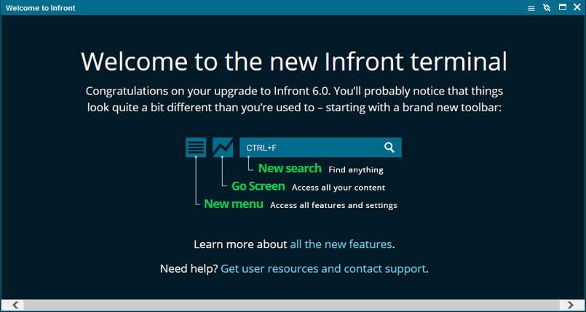Click the unlink window icon in title bar

coord(547,8)
